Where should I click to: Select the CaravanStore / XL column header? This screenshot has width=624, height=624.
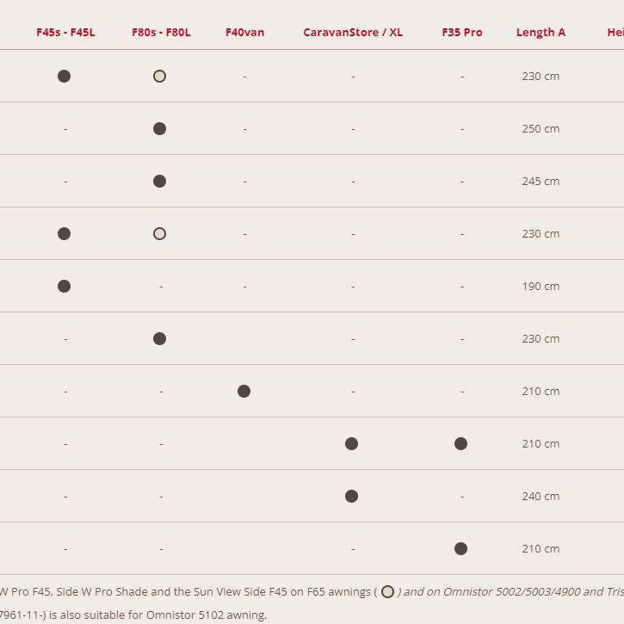353,33
